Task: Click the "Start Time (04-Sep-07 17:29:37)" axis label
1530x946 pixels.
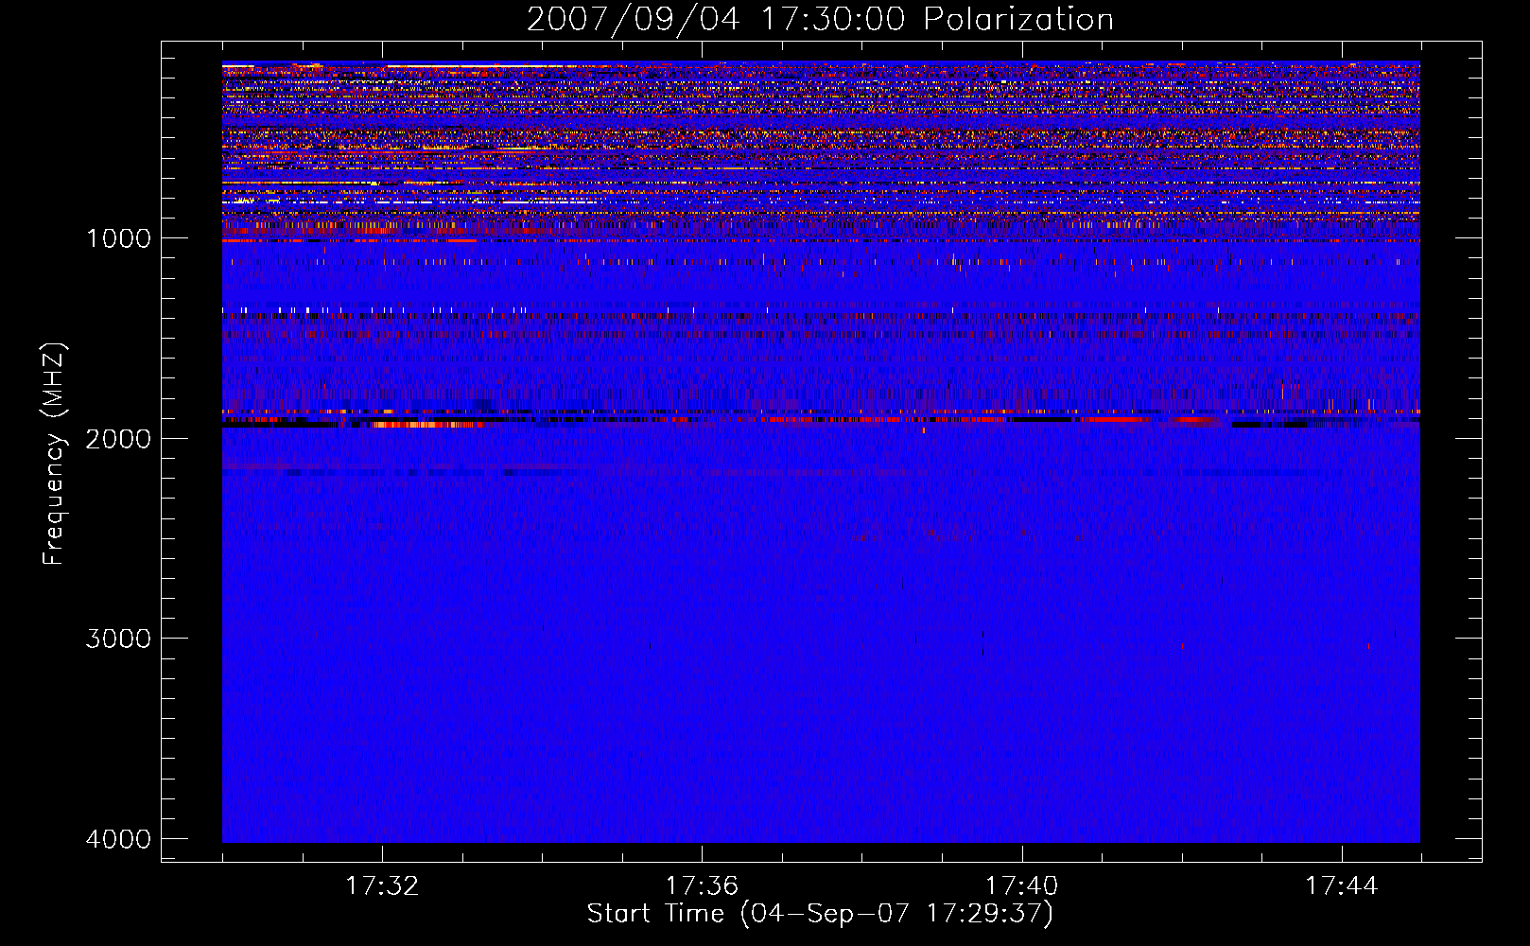Action: click(x=820, y=914)
